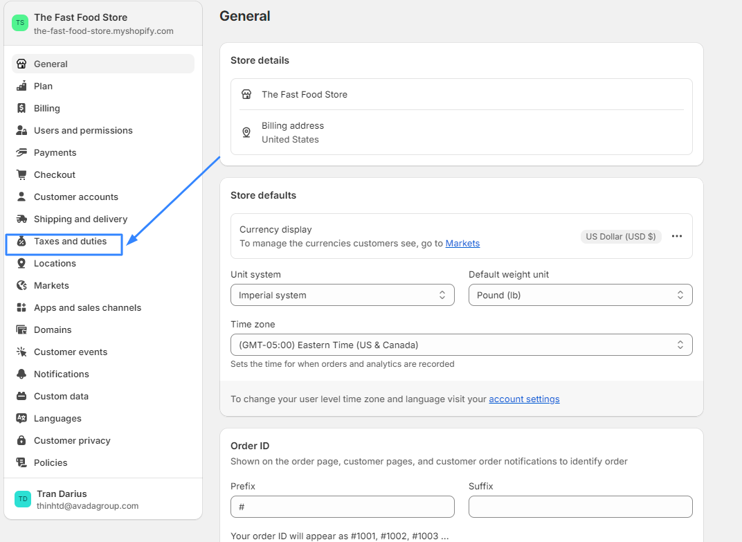742x542 pixels.
Task: Open the Payments settings icon
Action: coord(22,152)
